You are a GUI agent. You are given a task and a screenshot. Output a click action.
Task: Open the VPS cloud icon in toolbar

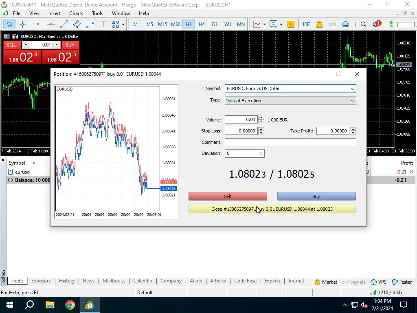point(345,24)
